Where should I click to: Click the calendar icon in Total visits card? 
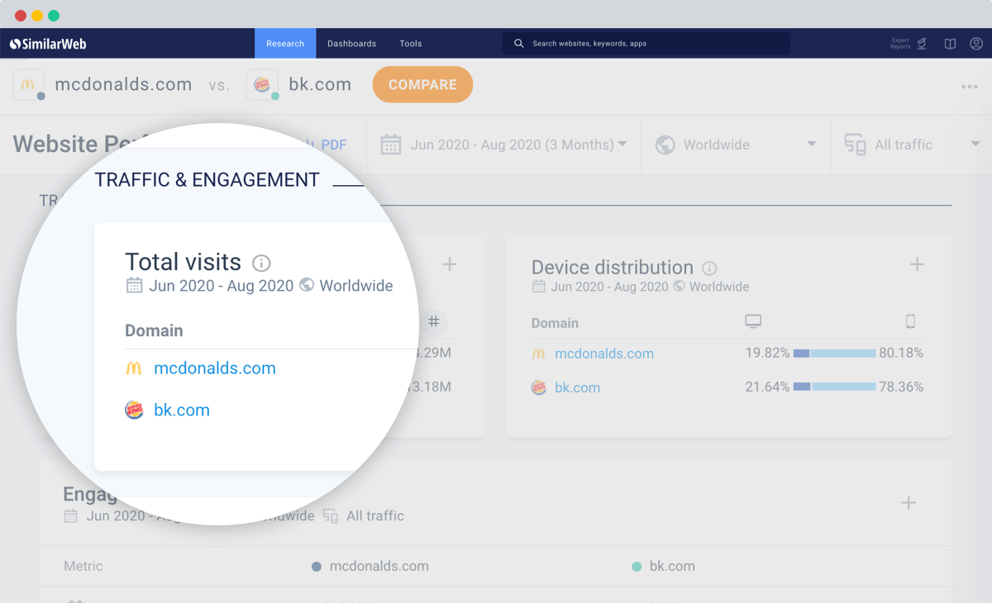click(x=134, y=286)
